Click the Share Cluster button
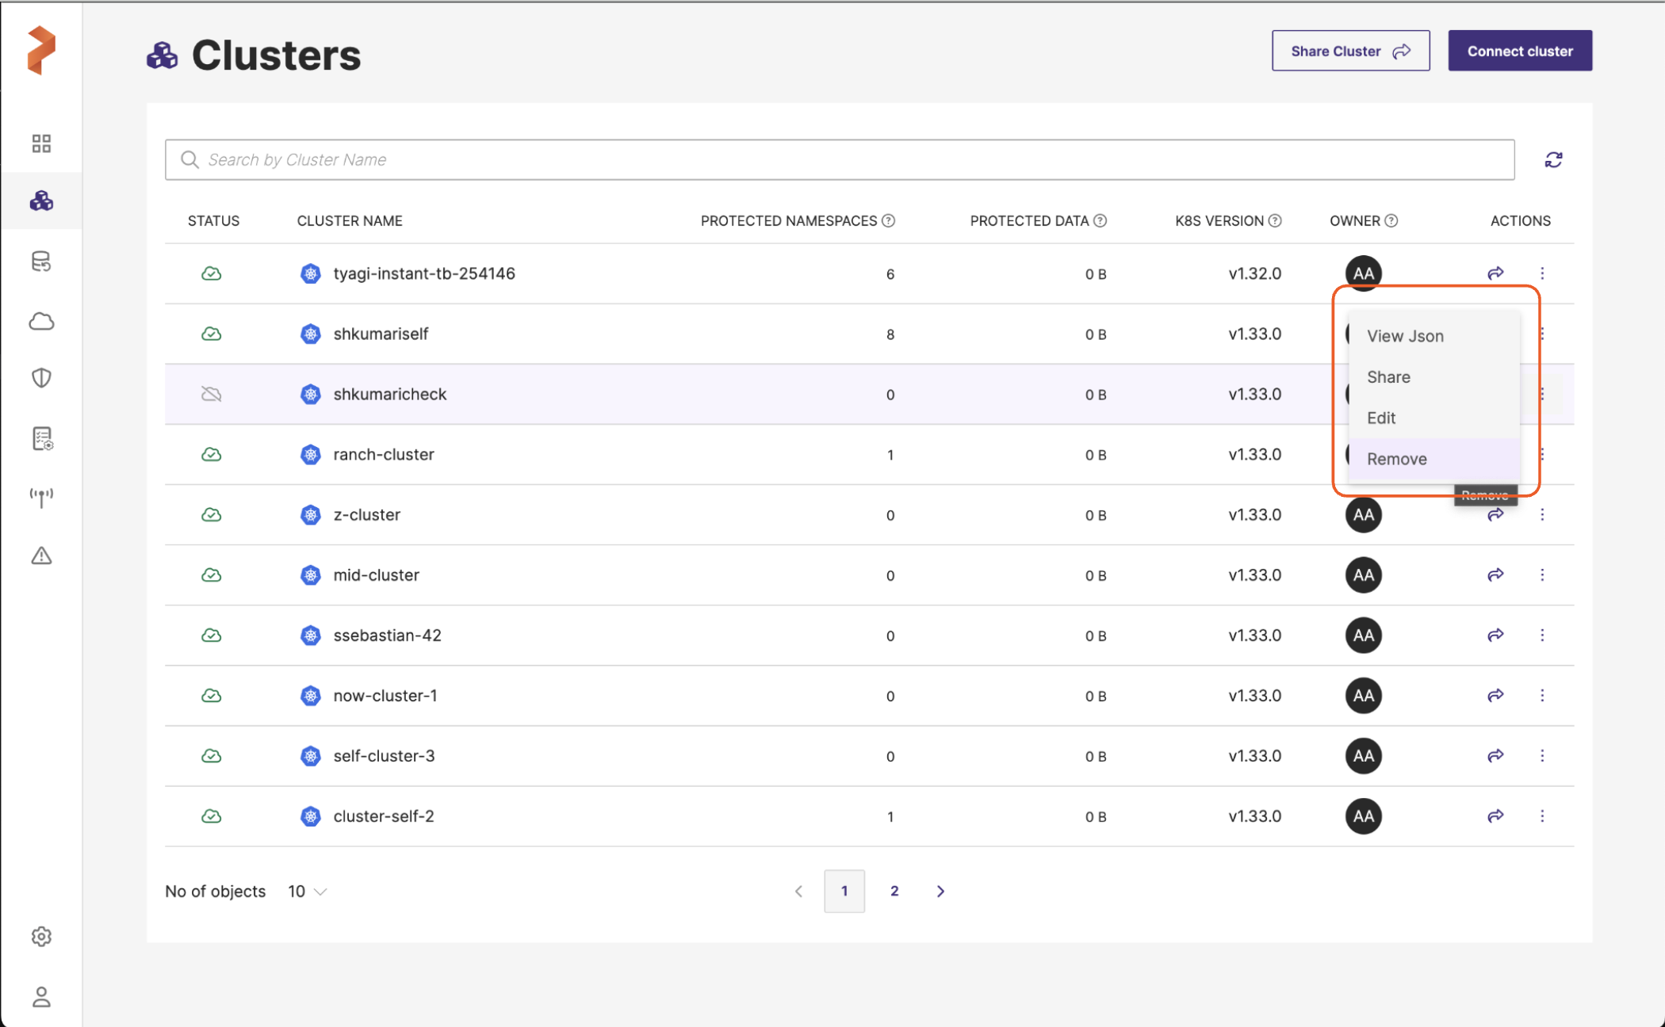Viewport: 1665px width, 1027px height. pyautogui.click(x=1350, y=51)
